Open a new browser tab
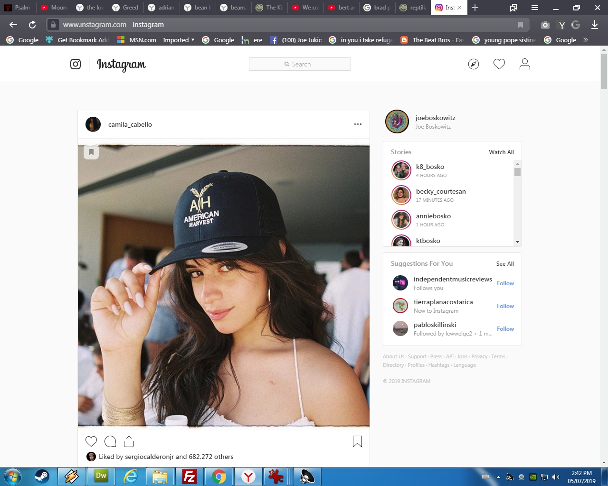The height and width of the screenshot is (486, 608). click(475, 8)
